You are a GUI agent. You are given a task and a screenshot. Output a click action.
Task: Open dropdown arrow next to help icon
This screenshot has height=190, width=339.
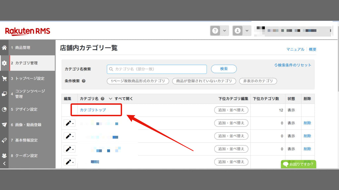pos(225,31)
